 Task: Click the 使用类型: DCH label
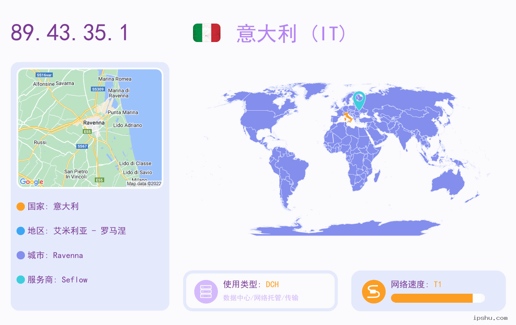pyautogui.click(x=251, y=284)
